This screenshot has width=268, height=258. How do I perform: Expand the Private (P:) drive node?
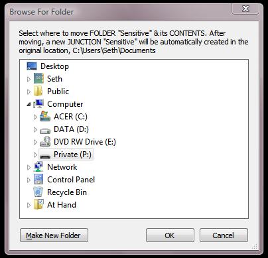(35, 155)
